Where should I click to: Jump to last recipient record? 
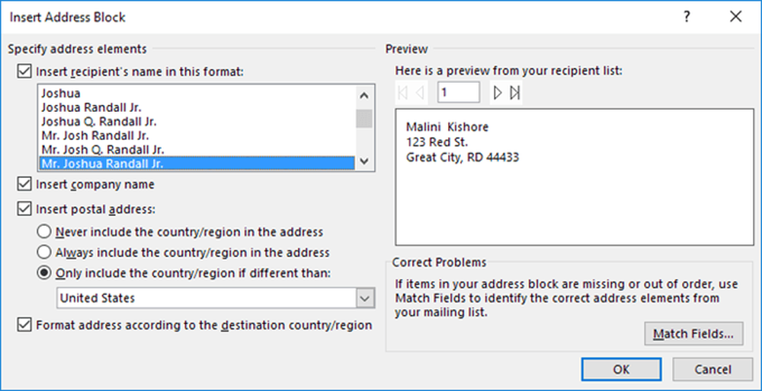514,93
